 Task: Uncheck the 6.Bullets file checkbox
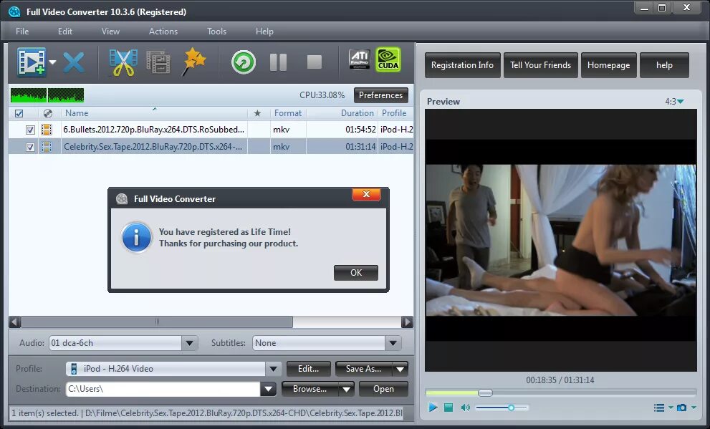click(x=30, y=130)
